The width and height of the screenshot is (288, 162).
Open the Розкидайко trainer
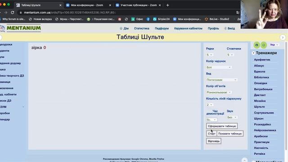(x=262, y=124)
